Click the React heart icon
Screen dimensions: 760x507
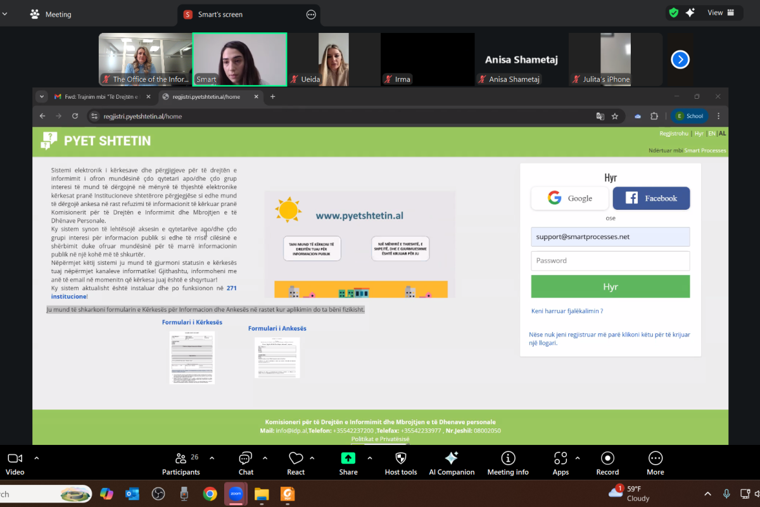coord(296,459)
